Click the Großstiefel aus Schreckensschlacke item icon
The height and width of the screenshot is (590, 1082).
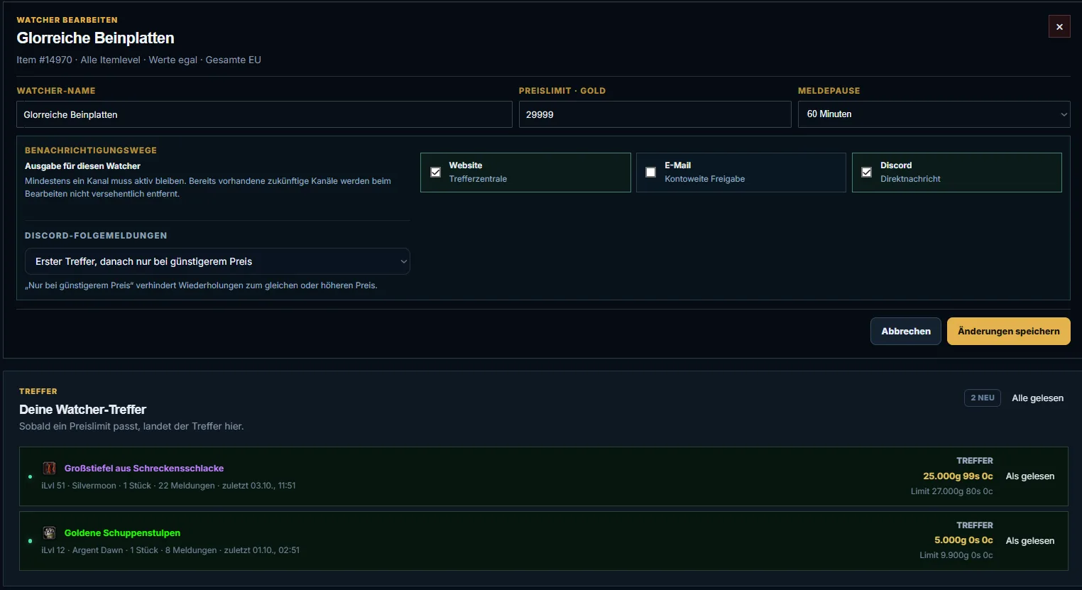point(49,468)
